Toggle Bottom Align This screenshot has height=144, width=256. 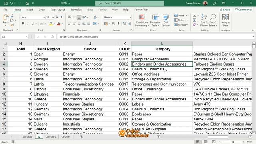tap(79, 17)
